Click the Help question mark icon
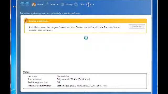Screen dimensions: 168x94 pos(88,5)
